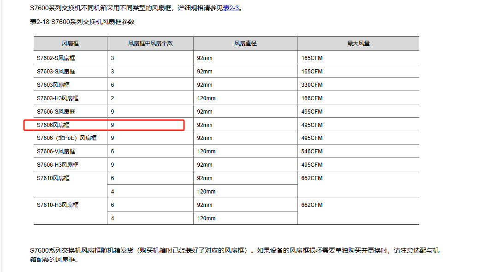Viewport: 481px width, 272px height.
Task: Click 120mm in the S7606-V风扇框 row
Action: tap(206, 151)
